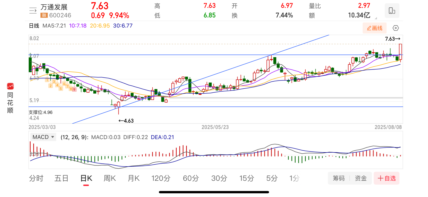
Task: Tap the 日线 label
Action: click(34, 26)
